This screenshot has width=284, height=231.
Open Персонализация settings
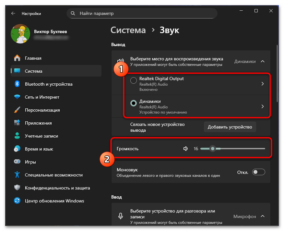click(43, 110)
